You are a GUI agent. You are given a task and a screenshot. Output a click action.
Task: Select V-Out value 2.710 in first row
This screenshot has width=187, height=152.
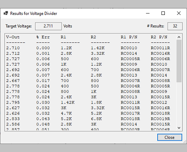point(13,48)
